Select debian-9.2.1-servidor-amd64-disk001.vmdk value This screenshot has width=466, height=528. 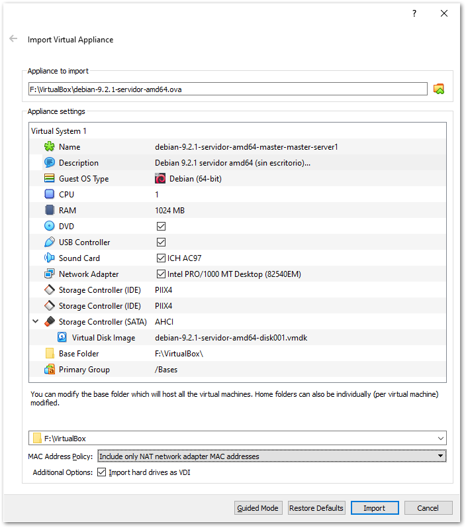click(x=231, y=338)
